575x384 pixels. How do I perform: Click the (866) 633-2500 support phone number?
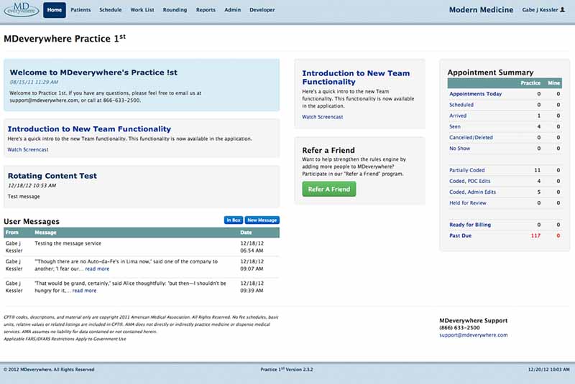(459, 327)
